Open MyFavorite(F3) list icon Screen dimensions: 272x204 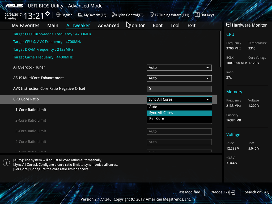(x=80, y=15)
